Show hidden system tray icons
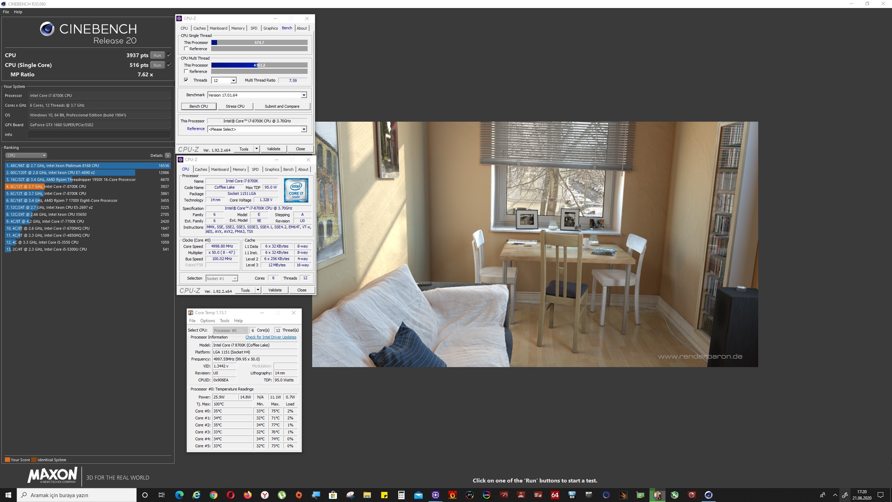Viewport: 892px width, 502px height. [835, 495]
